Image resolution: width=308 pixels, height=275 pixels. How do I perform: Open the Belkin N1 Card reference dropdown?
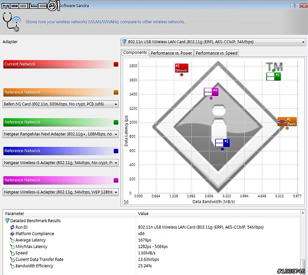[x=61, y=104]
